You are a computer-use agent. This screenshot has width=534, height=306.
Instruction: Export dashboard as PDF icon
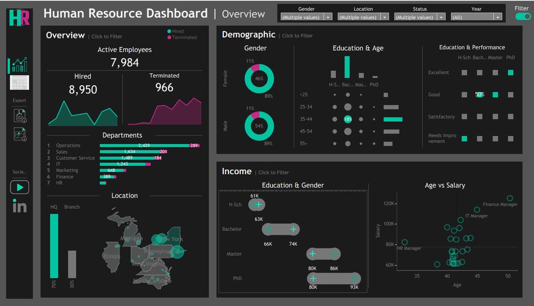pos(20,116)
